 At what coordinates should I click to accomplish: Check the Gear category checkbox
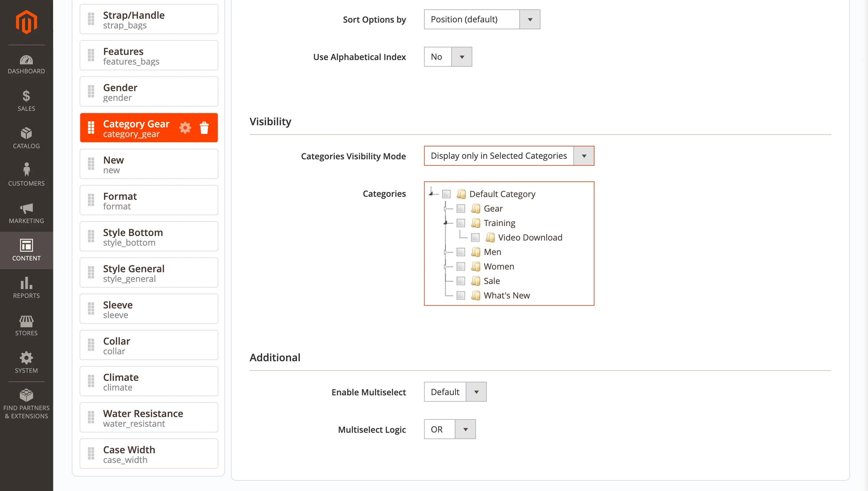(461, 209)
